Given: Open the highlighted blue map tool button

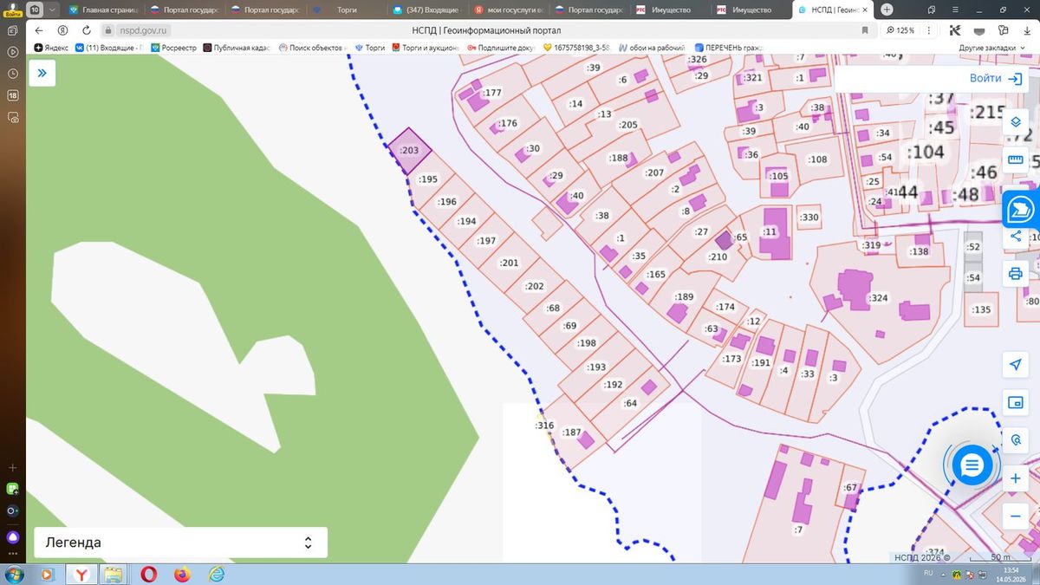Looking at the screenshot, I should pyautogui.click(x=1020, y=210).
